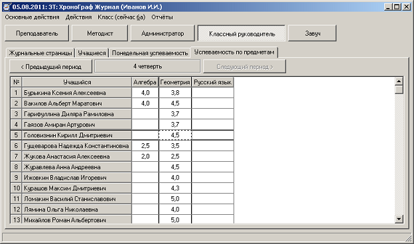Go to Предыдущий период
The height and width of the screenshot is (244, 414).
(x=50, y=66)
